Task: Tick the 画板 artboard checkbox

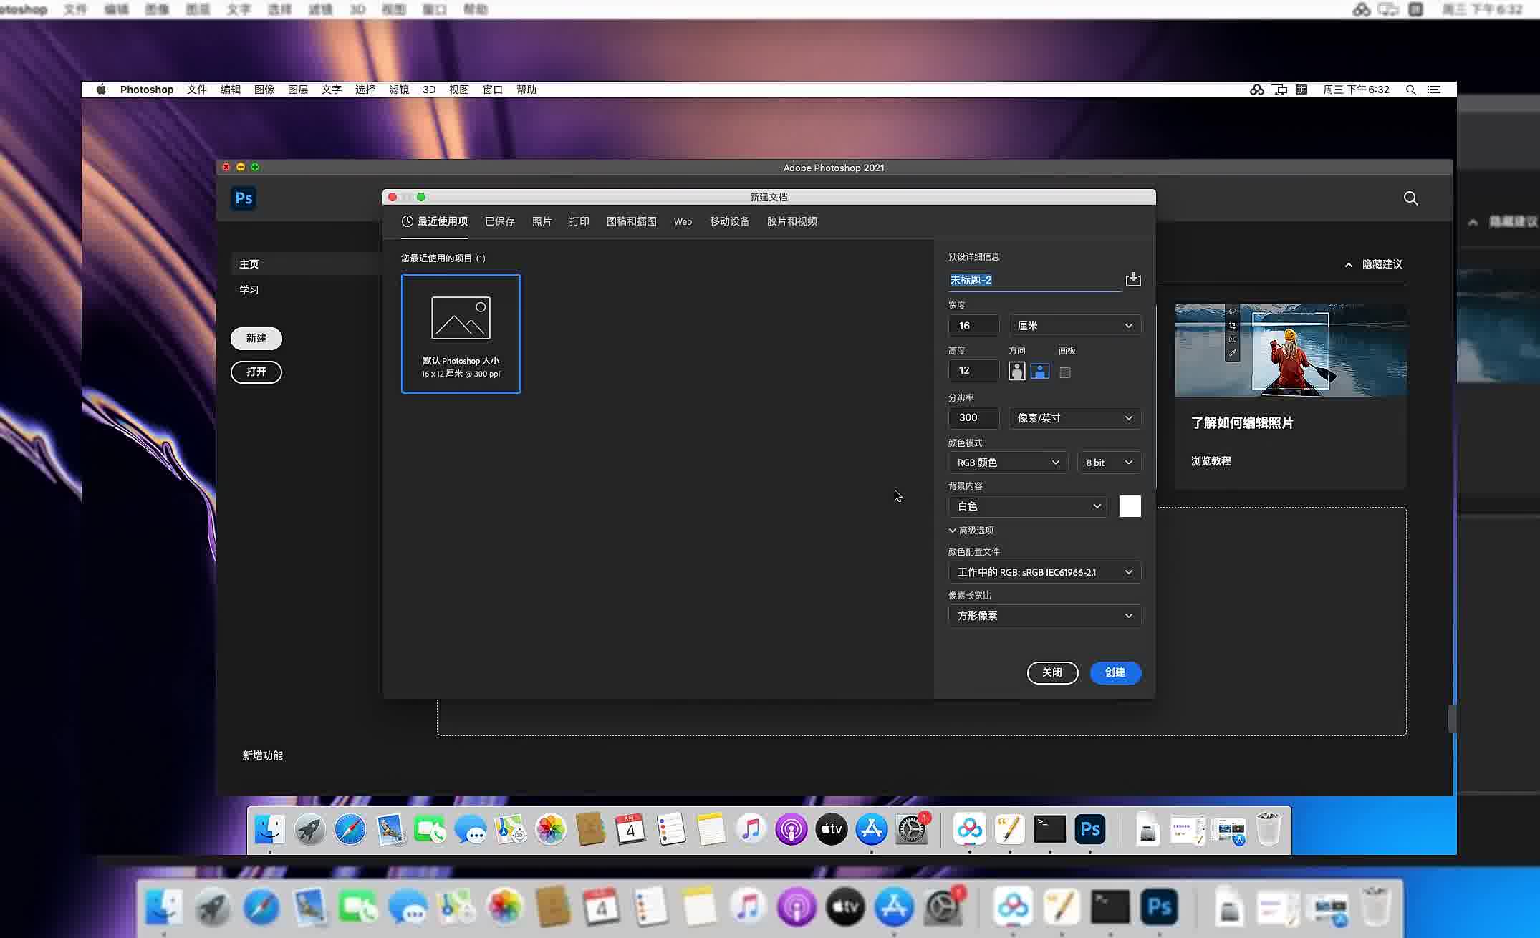Action: coord(1065,372)
